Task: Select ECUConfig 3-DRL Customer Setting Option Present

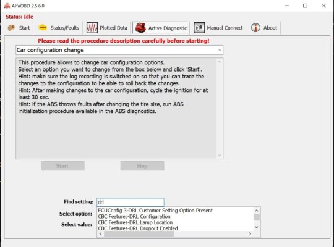Action: tap(155, 211)
